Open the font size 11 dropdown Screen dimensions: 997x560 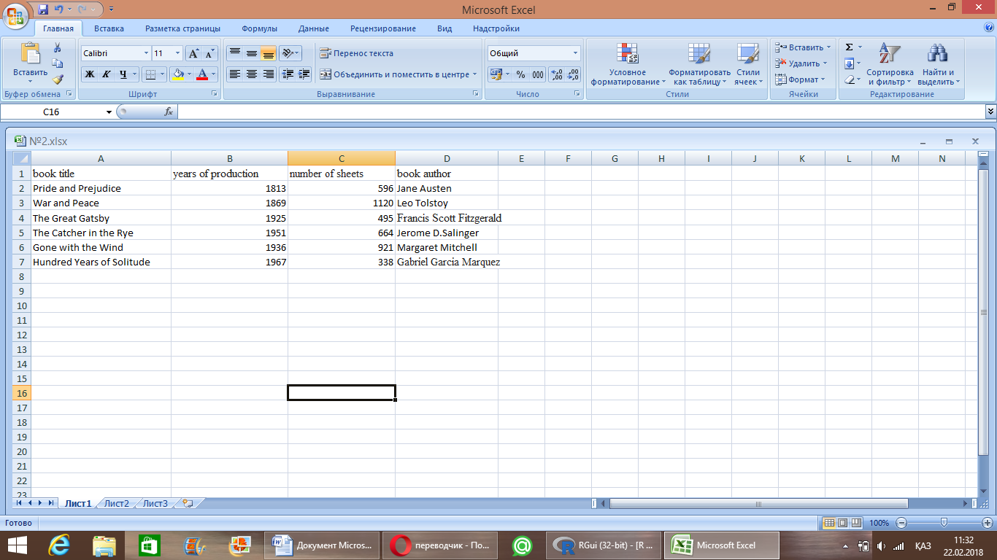(178, 53)
